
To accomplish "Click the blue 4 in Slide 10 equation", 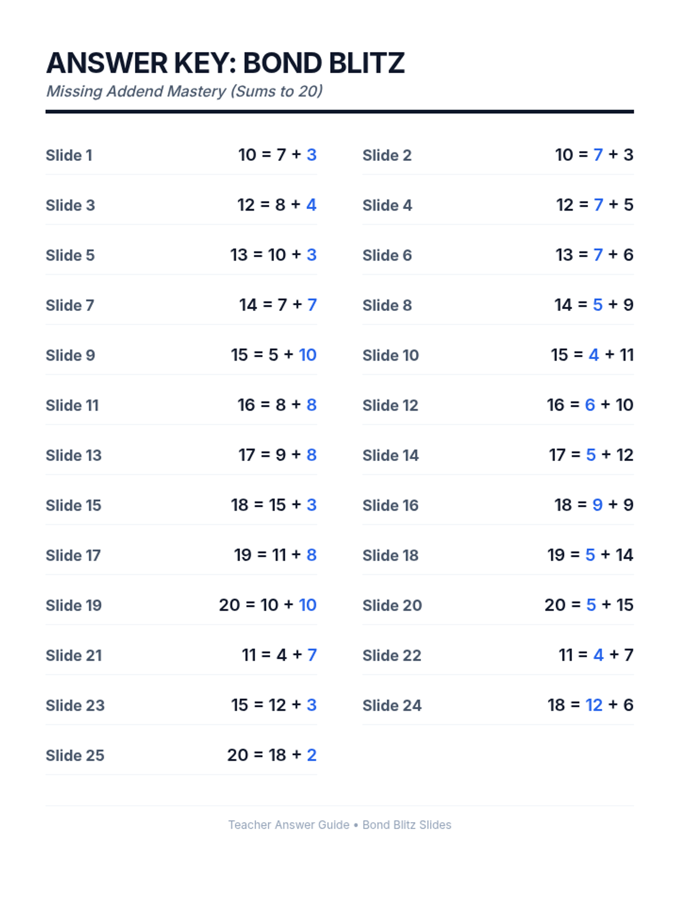I will 594,355.
